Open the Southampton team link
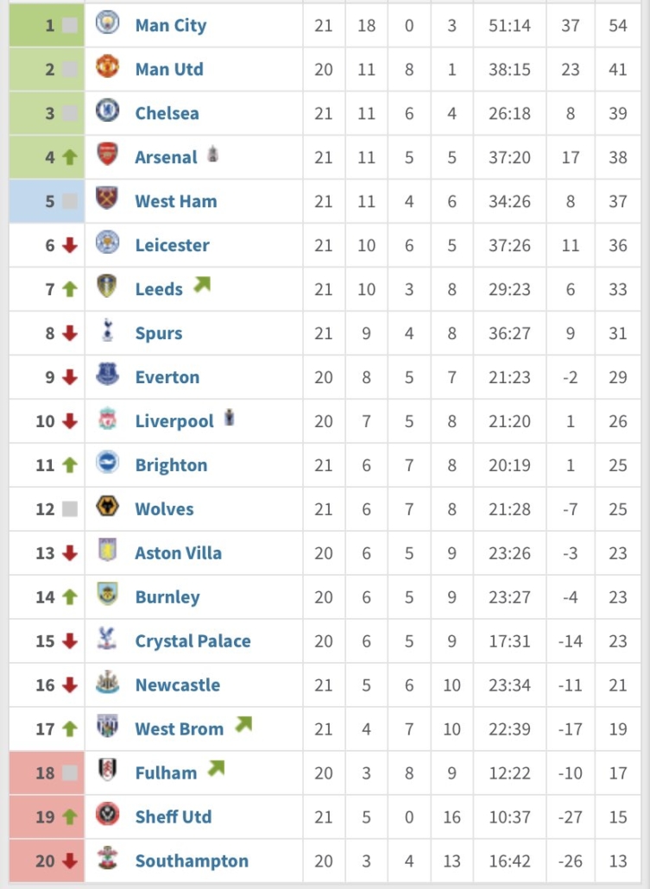Screen dimensions: 650x889 coord(192,861)
